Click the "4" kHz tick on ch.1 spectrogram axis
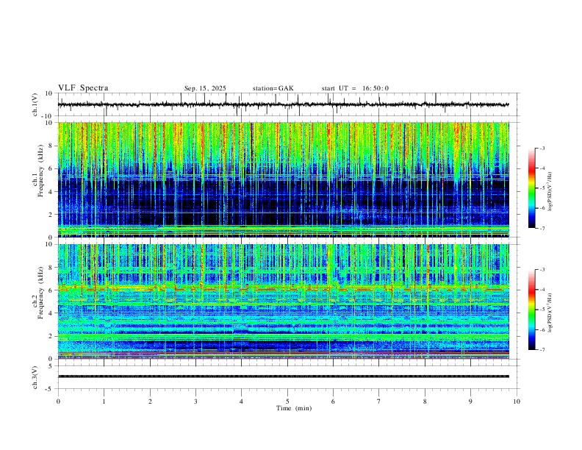582x450 pixels. click(51, 192)
